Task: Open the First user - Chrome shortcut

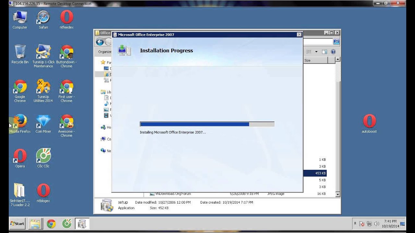Action: (66, 91)
